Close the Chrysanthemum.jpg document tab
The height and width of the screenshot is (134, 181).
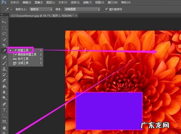76,15
